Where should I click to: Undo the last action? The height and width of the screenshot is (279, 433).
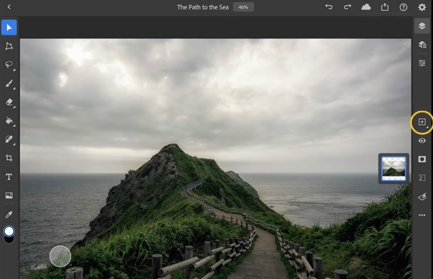click(x=329, y=7)
